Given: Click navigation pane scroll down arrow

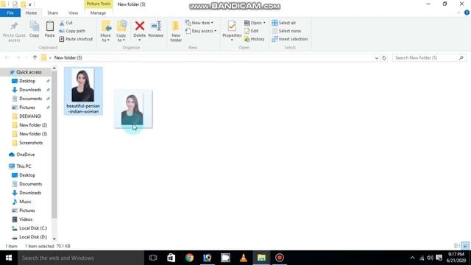Looking at the screenshot, I should [x=54, y=239].
